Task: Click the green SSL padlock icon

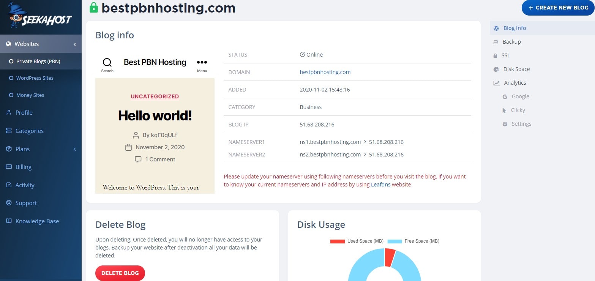Action: click(x=93, y=8)
